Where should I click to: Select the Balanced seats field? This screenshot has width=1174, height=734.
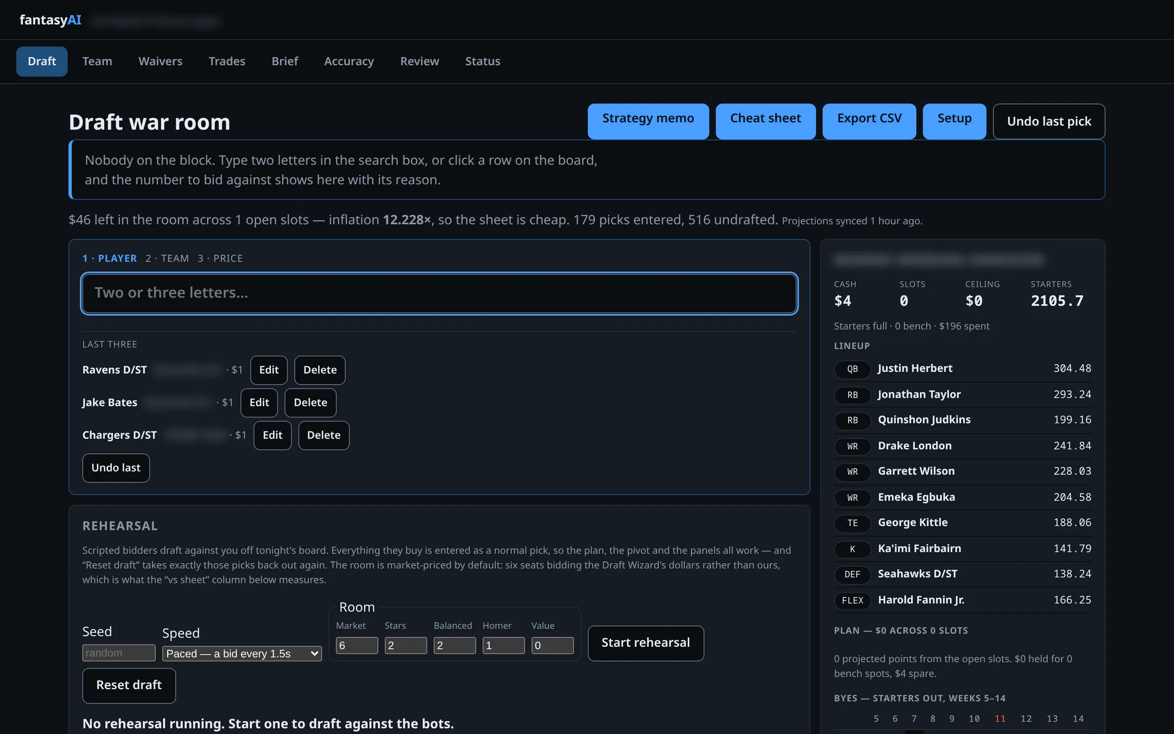coord(454,645)
